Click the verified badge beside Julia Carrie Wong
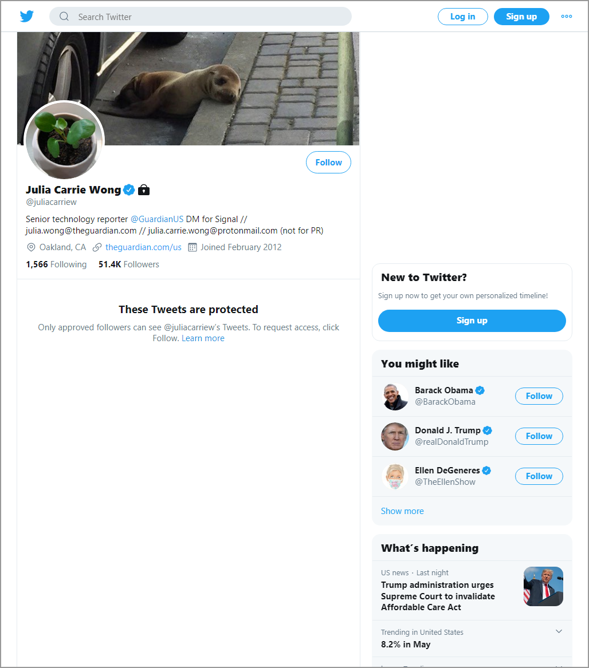This screenshot has width=589, height=668. point(129,189)
